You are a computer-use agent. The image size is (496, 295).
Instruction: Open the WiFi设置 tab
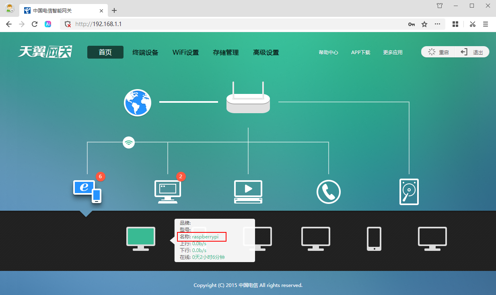185,53
